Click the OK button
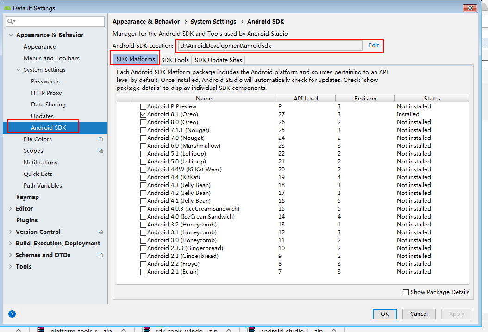The image size is (488, 332). pos(385,314)
